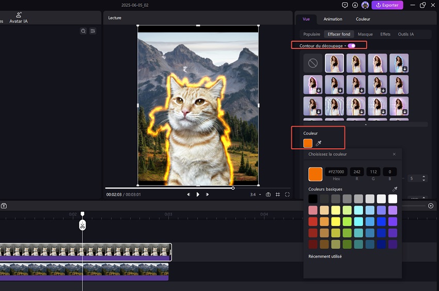Zoom in timeline with plus icon
This screenshot has width=439, height=291.
(x=431, y=206)
